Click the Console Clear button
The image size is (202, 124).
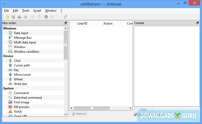click(143, 110)
